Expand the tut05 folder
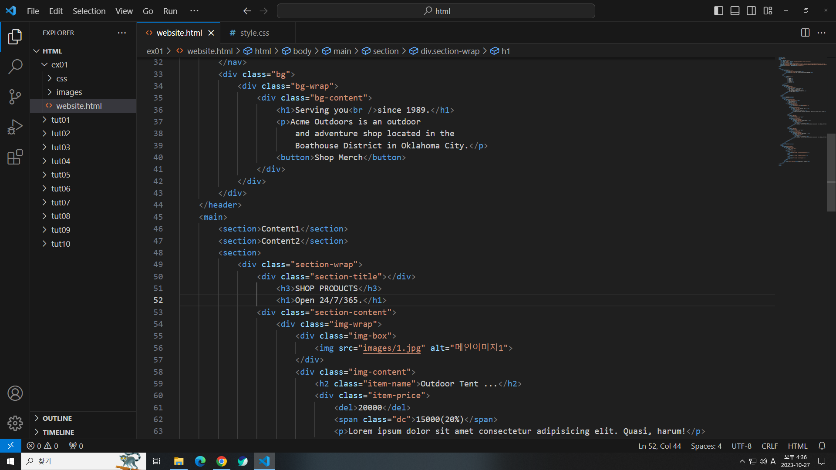Image resolution: width=836 pixels, height=470 pixels. tap(61, 175)
